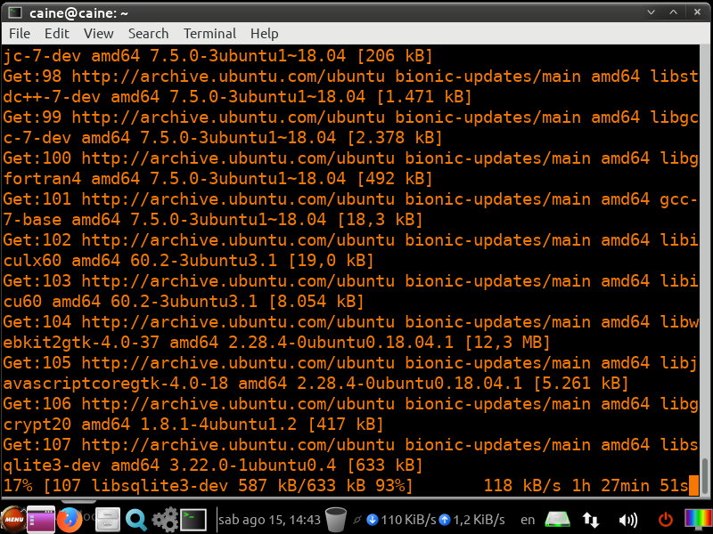
Task: Maximize the terminal using the up chevron
Action: pos(673,12)
